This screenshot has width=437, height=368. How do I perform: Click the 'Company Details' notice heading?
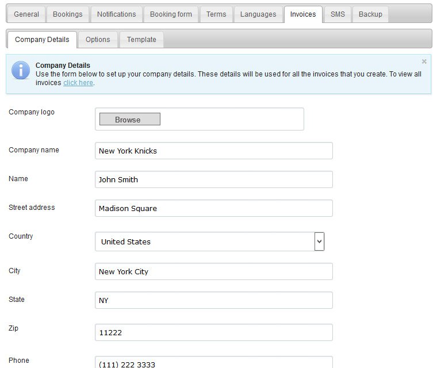(63, 65)
